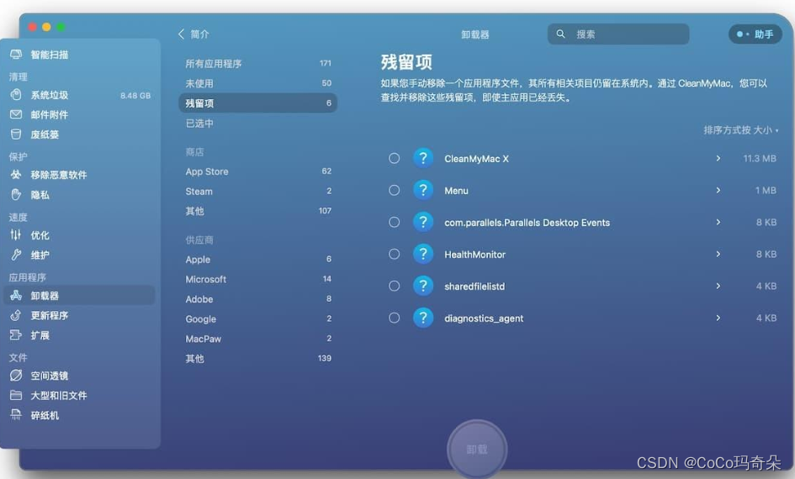Image resolution: width=795 pixels, height=479 pixels.
Task: Expand CleanMyMac X details chevron
Action: pyautogui.click(x=718, y=159)
